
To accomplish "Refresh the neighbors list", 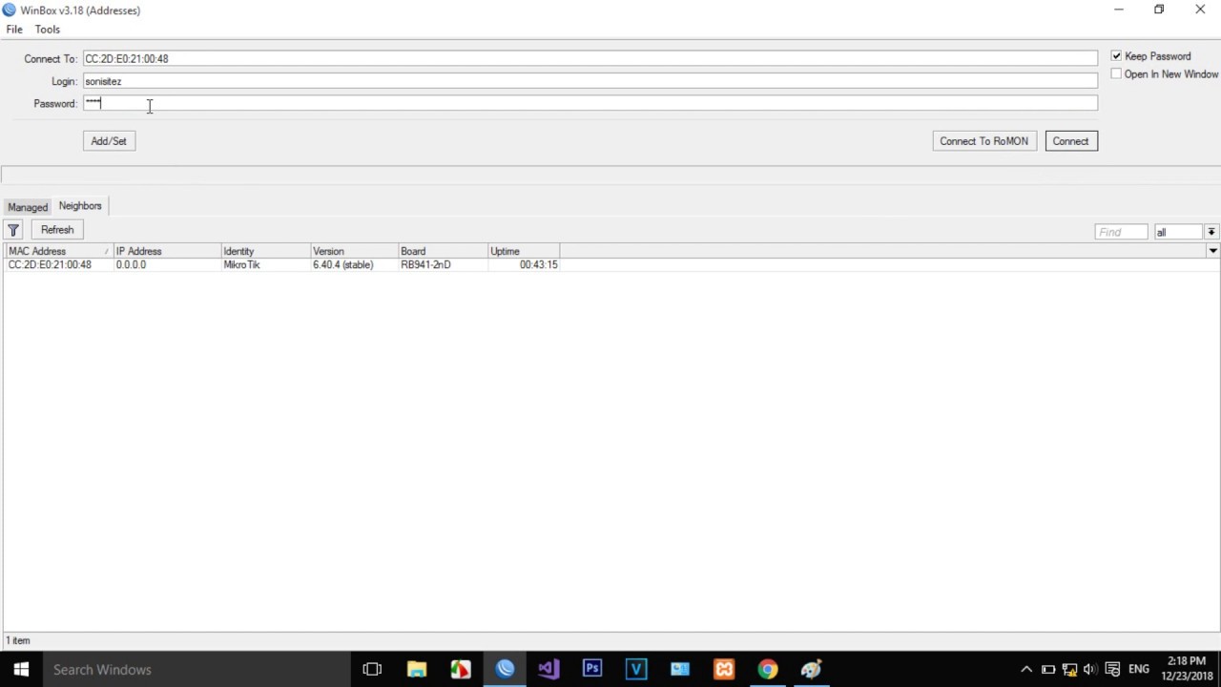I will point(57,230).
